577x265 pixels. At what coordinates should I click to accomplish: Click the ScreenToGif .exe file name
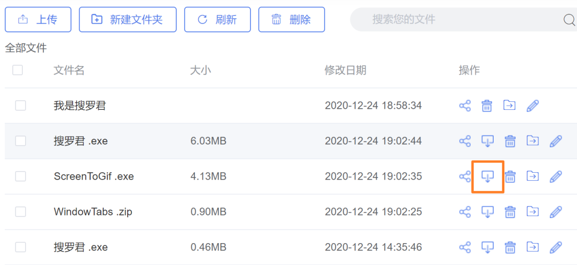point(94,176)
